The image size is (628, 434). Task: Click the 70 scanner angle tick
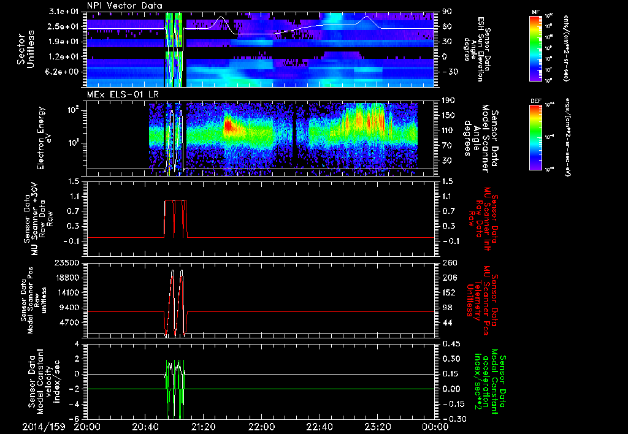tap(447, 145)
